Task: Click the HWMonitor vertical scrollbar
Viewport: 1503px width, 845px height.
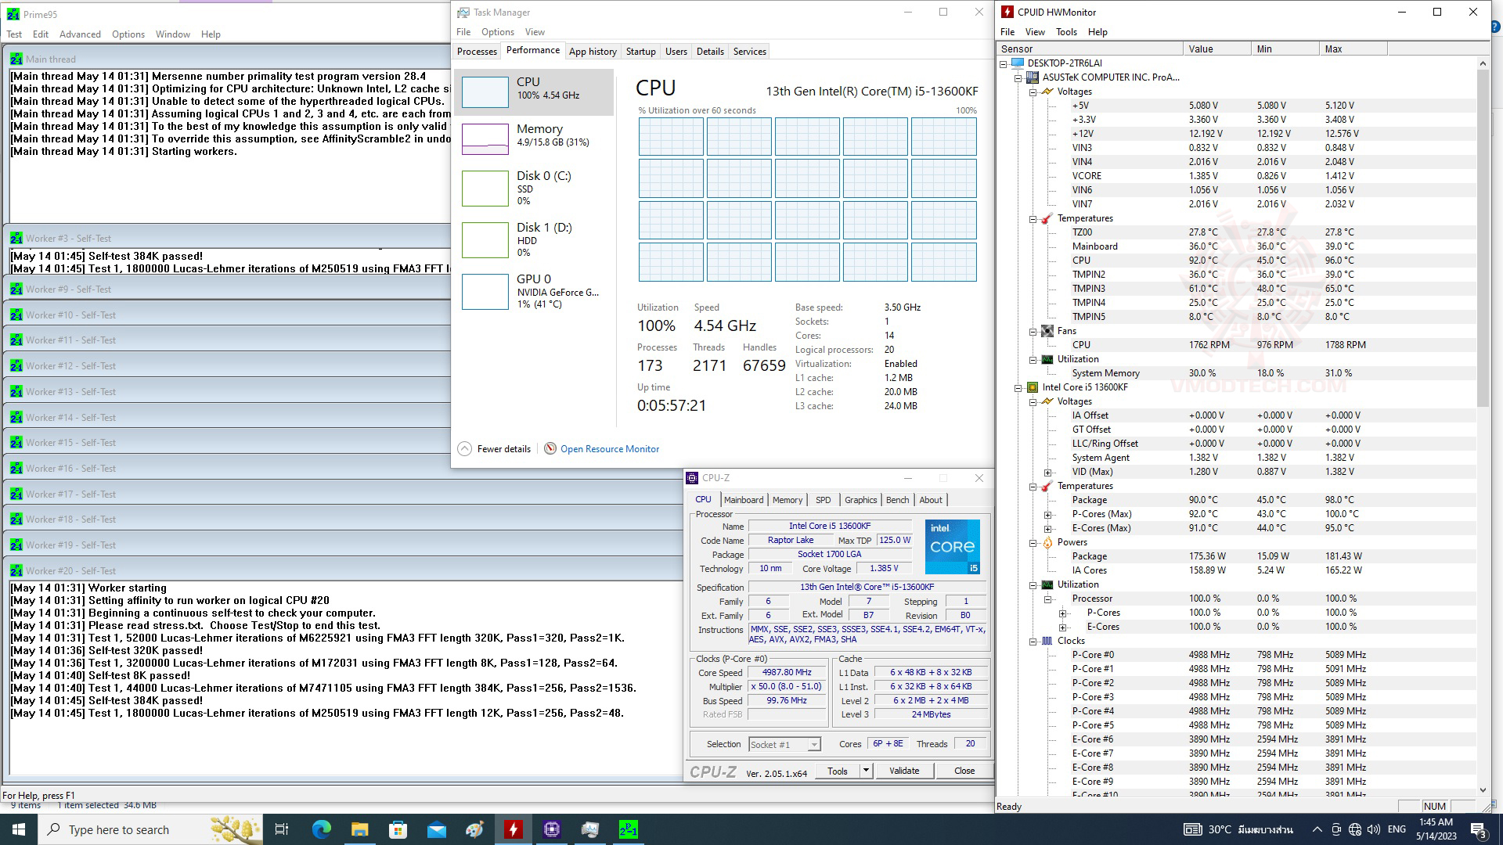Action: pyautogui.click(x=1483, y=235)
